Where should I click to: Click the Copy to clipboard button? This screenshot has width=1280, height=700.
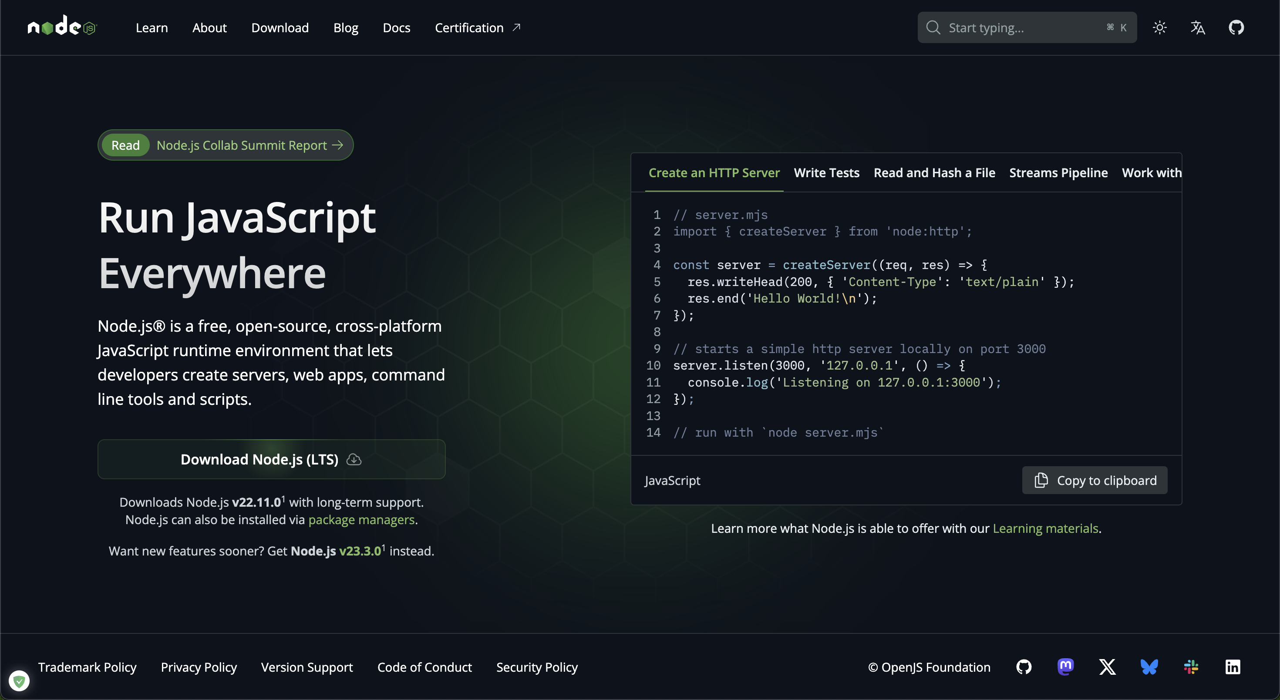pos(1095,481)
